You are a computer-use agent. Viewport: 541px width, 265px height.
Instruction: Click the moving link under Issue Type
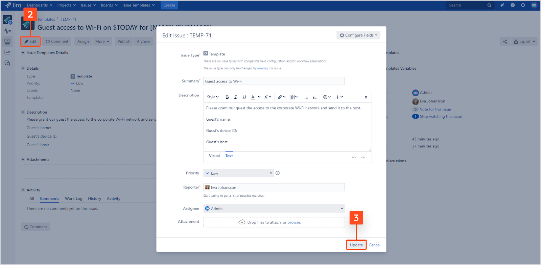pos(262,68)
